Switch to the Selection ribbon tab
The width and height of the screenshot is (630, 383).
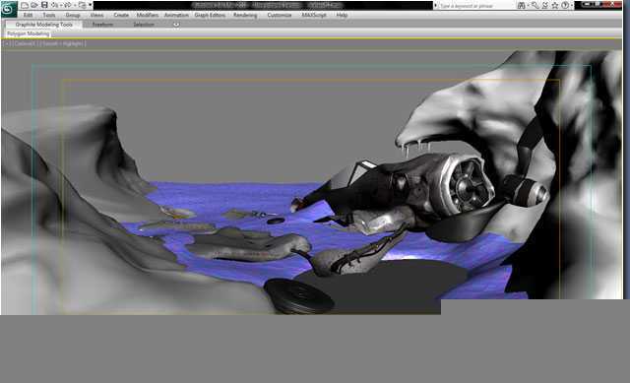(144, 25)
